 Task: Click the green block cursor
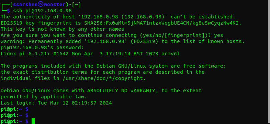tap(33, 121)
